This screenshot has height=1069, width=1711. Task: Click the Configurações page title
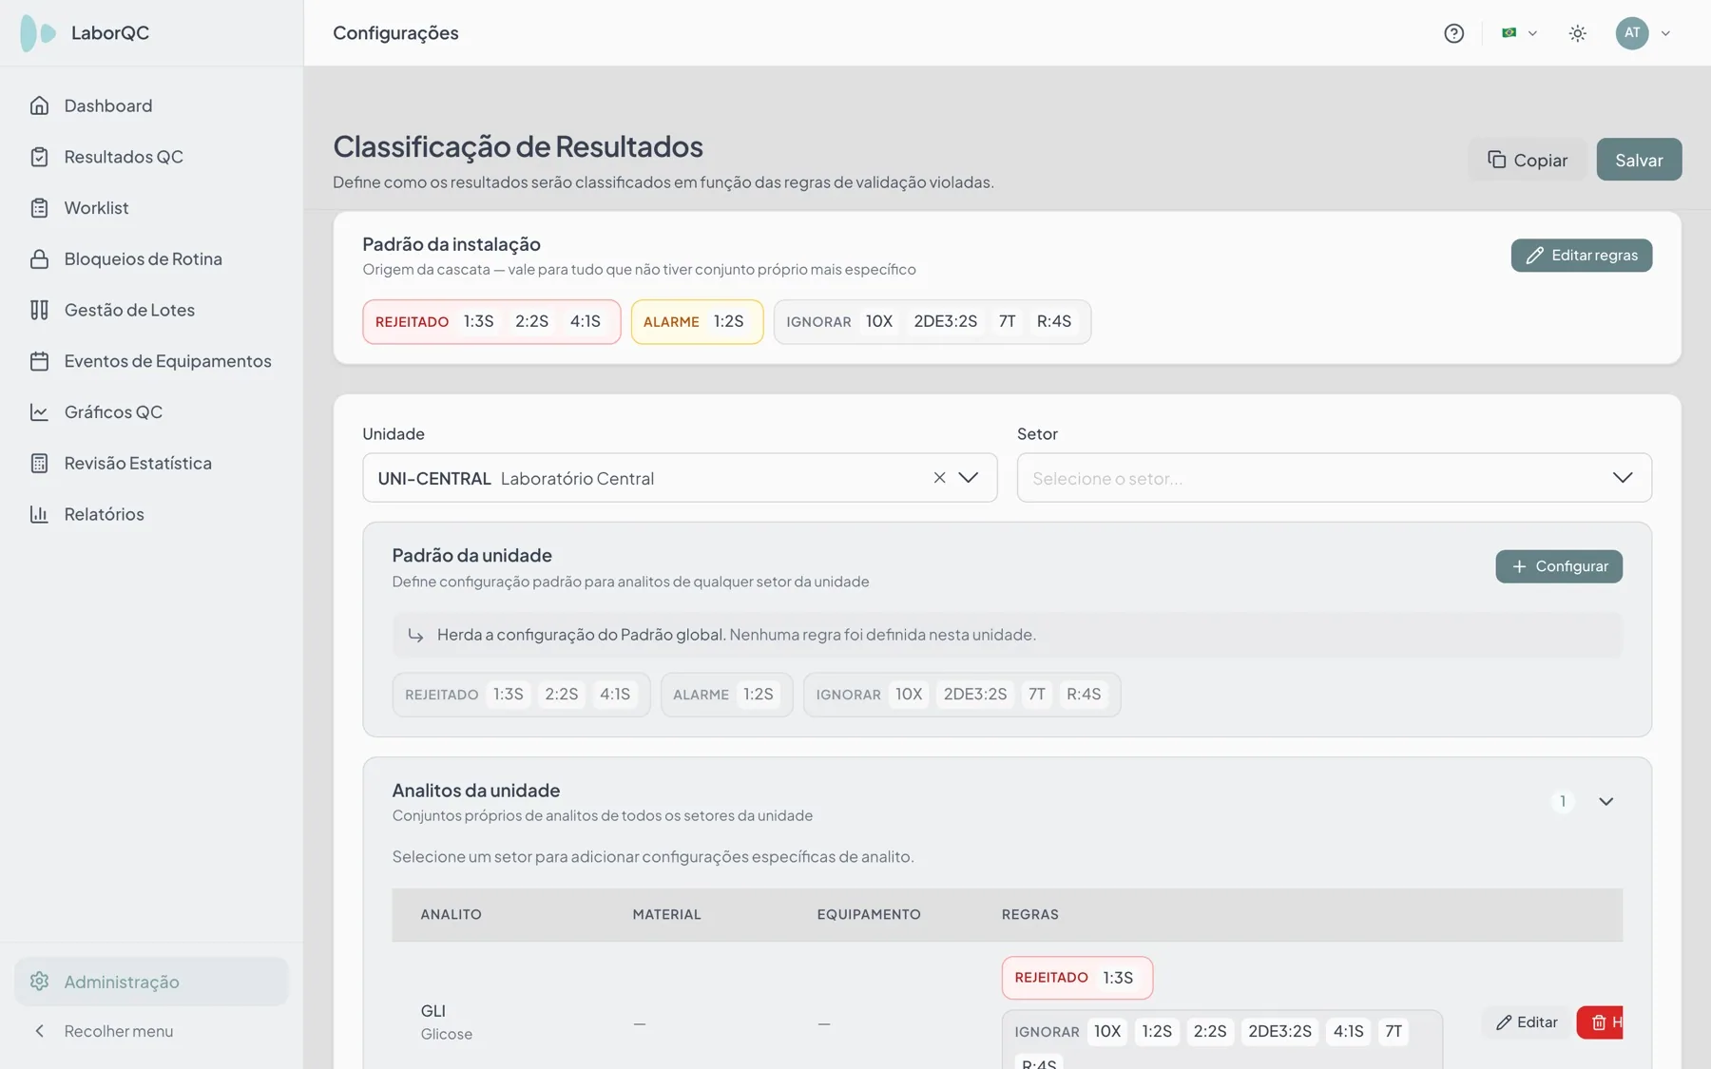[395, 33]
